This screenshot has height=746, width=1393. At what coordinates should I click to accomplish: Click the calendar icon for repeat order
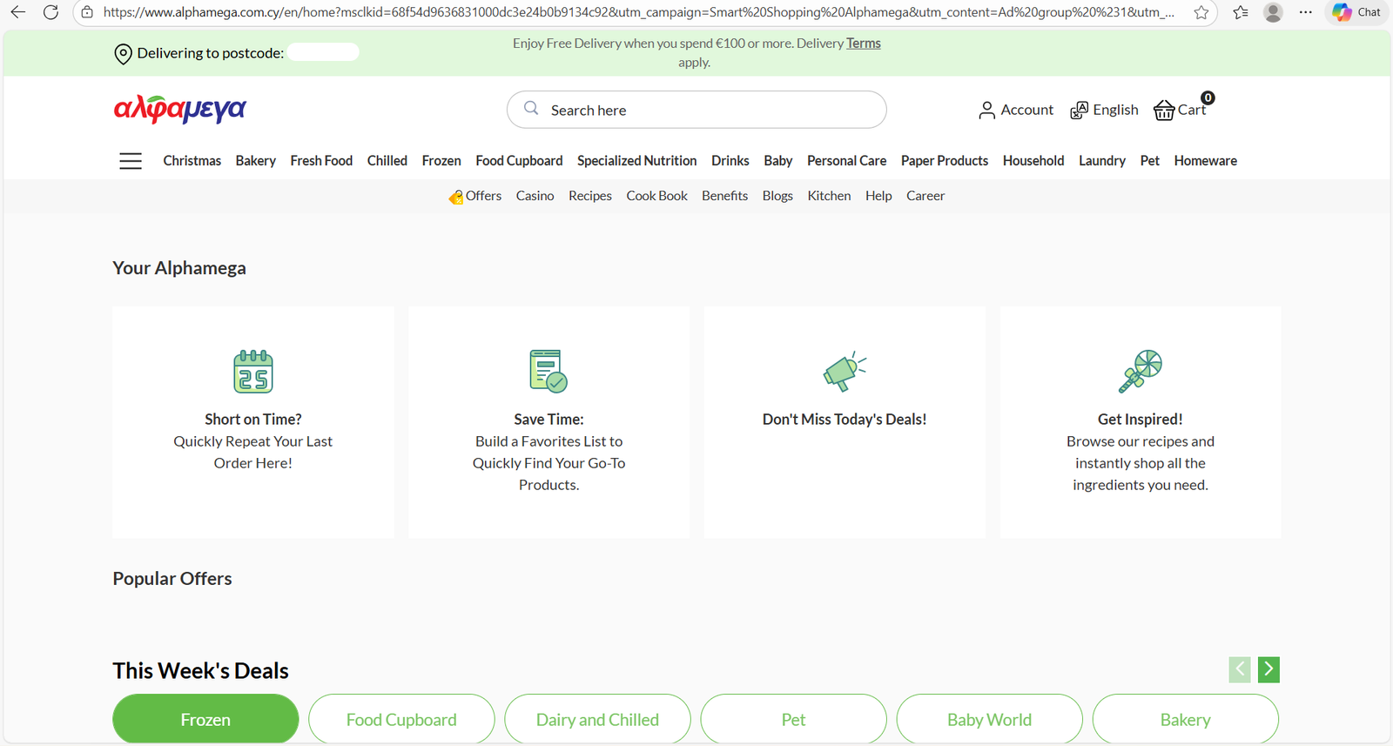click(x=253, y=372)
